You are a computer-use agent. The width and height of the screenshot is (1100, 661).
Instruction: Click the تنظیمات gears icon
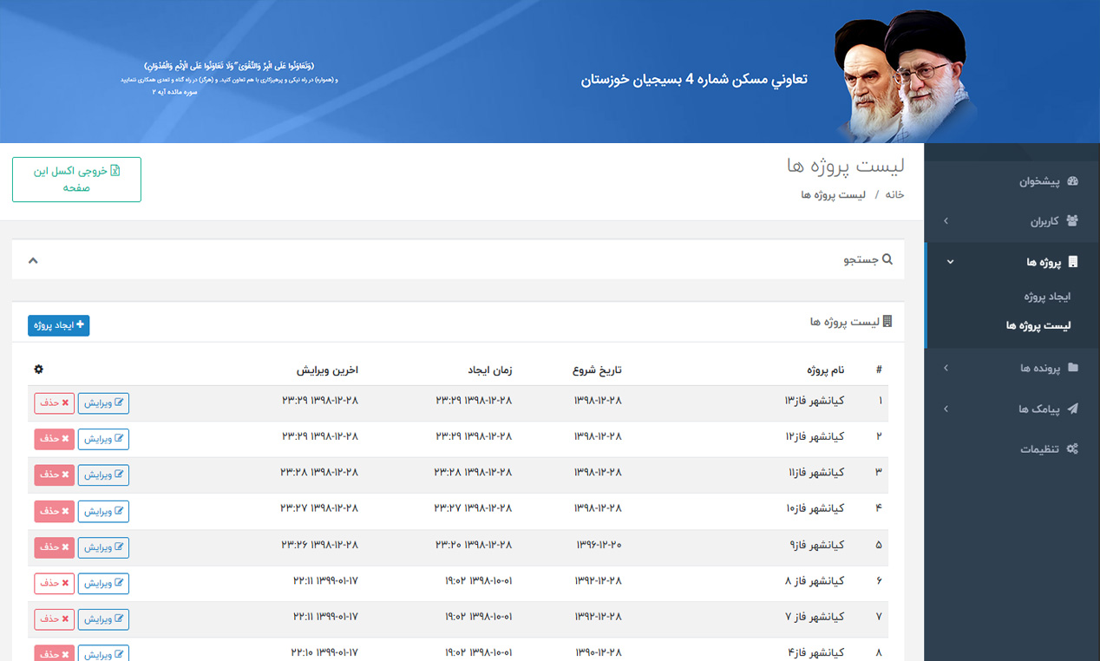pos(1072,448)
